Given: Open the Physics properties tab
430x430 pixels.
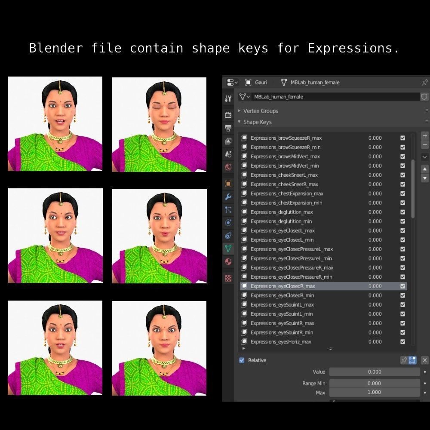Looking at the screenshot, I should click(228, 223).
